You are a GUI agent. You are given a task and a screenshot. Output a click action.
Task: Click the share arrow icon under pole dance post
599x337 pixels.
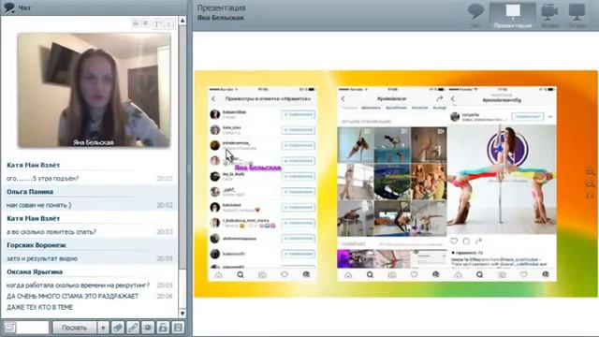pyautogui.click(x=478, y=242)
